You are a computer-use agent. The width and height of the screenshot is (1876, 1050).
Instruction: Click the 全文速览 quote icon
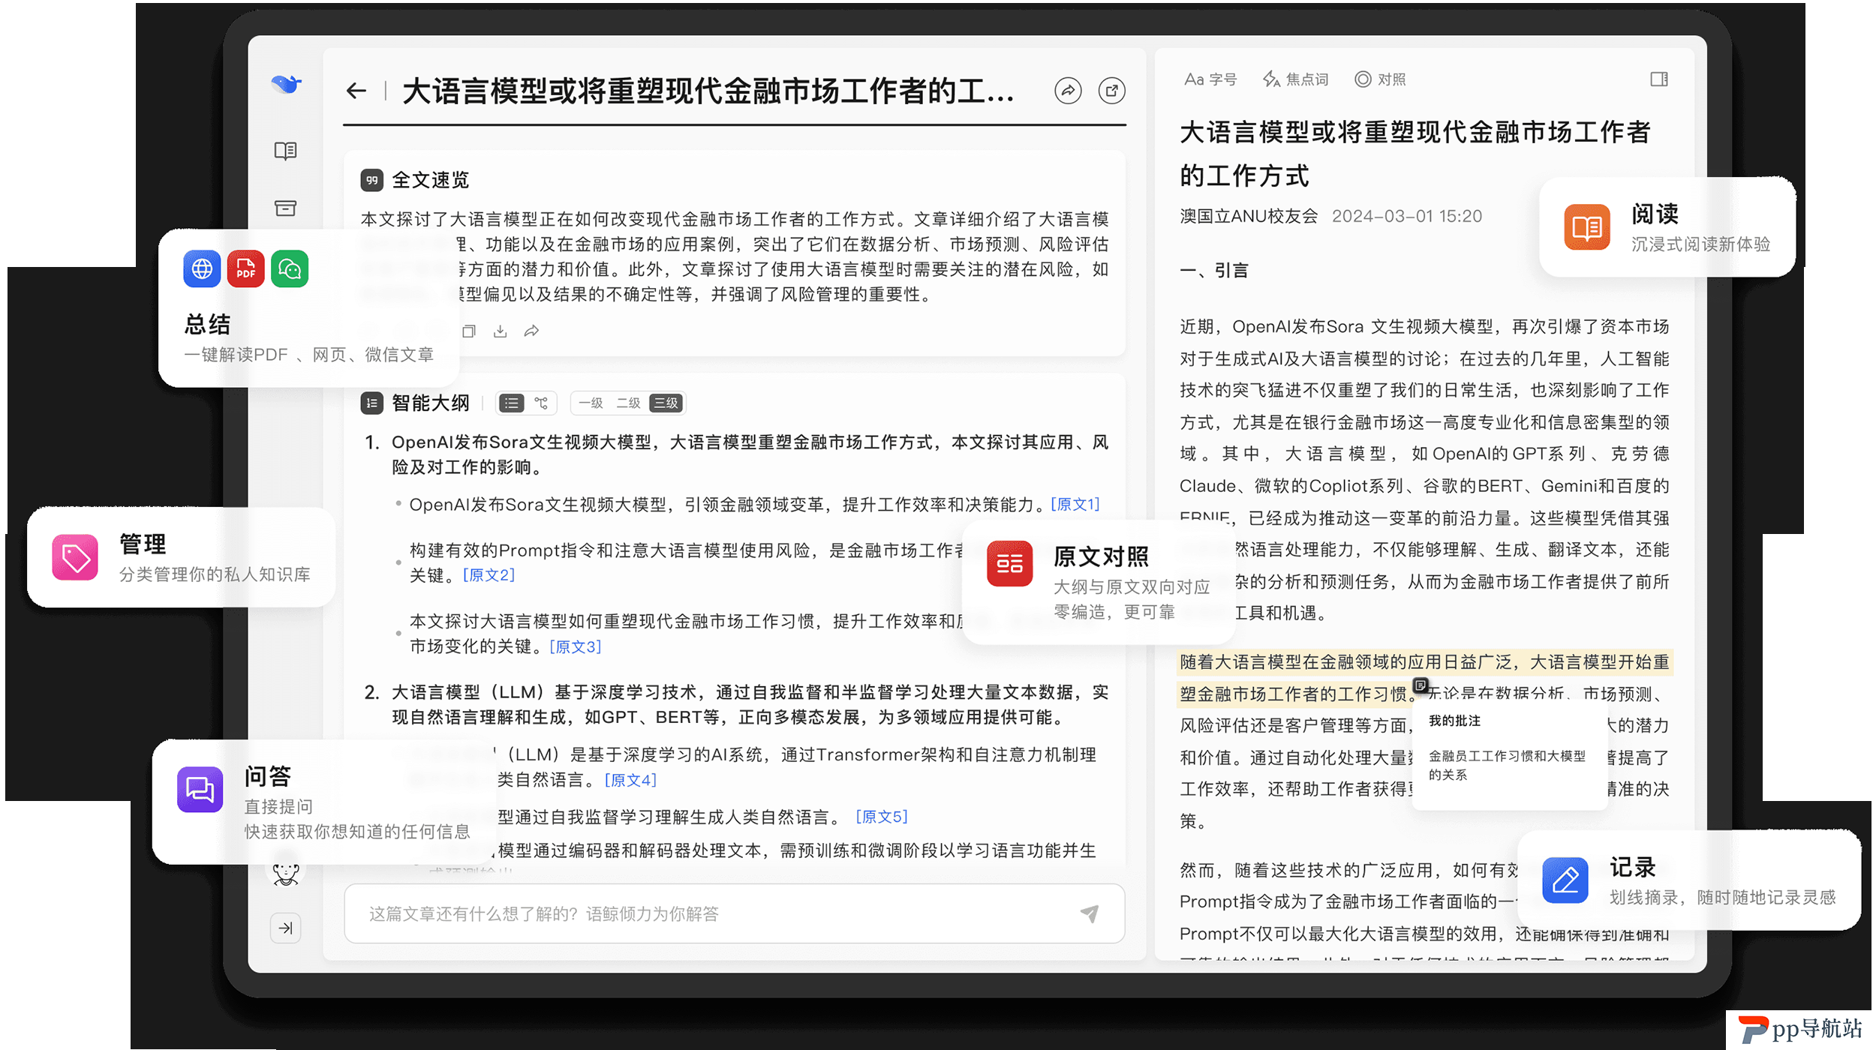[371, 180]
